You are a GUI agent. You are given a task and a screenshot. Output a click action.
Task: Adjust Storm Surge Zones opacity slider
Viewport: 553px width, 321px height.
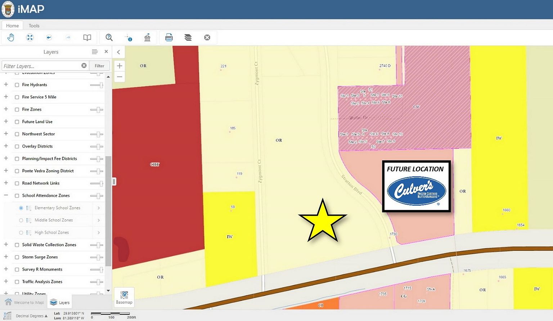click(96, 257)
